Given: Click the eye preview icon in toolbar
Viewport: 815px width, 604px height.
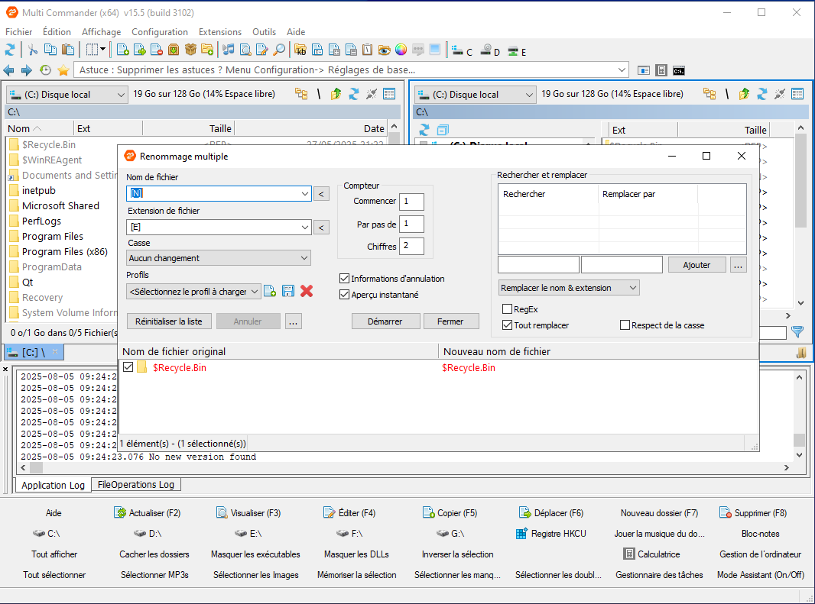Looking at the screenshot, I should (384, 50).
